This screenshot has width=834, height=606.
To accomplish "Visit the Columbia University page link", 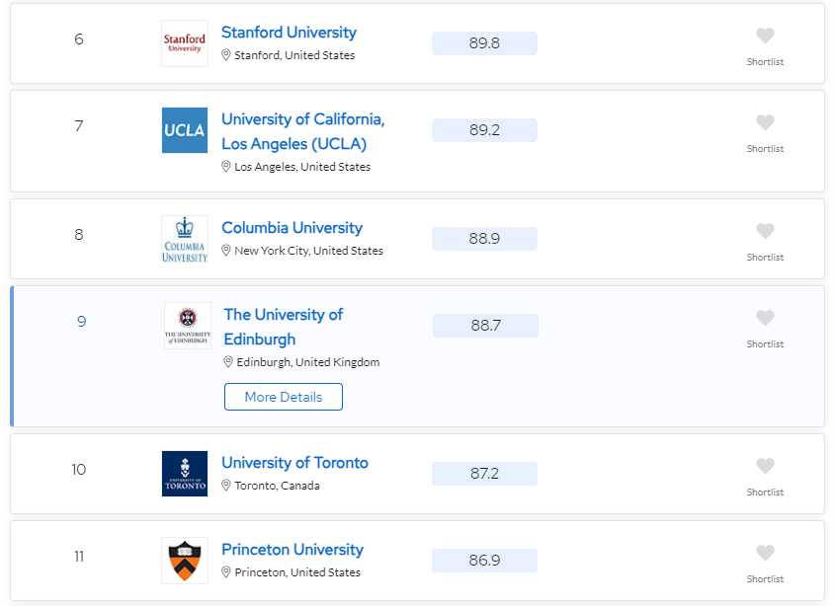I will (x=292, y=228).
